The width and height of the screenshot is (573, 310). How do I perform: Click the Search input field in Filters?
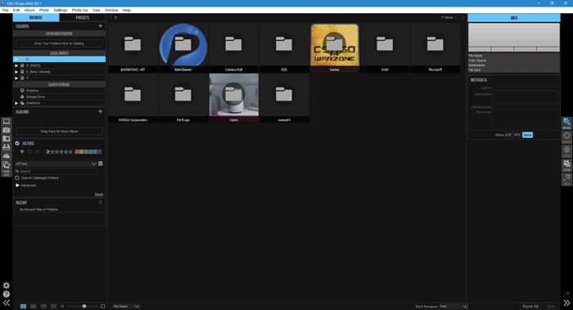pos(56,171)
